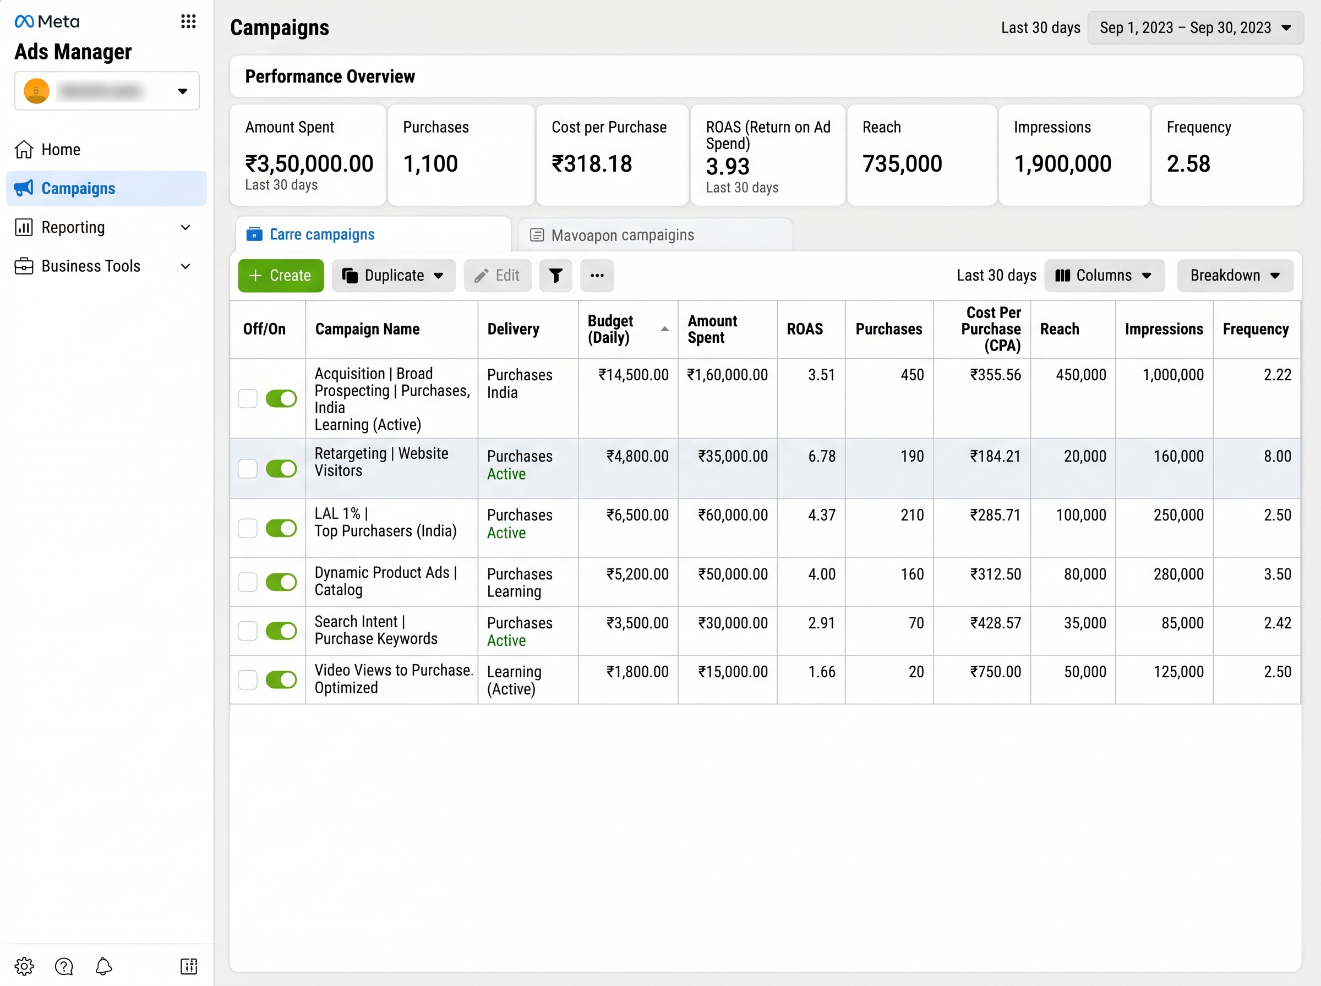Click the Purchases overview card
This screenshot has height=986, width=1321.
(461, 155)
